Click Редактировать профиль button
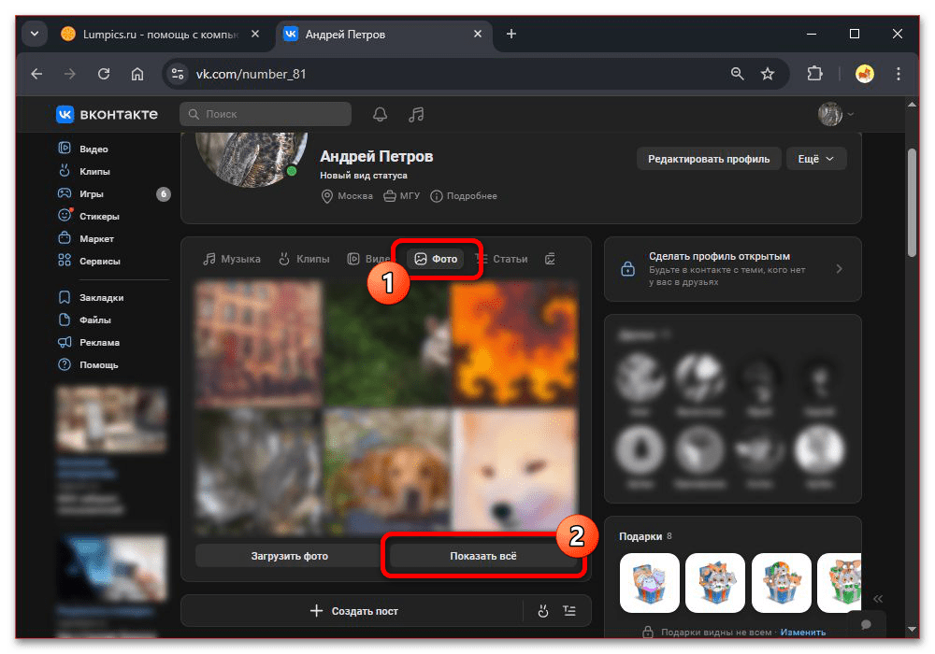This screenshot has width=935, height=654. 708,159
